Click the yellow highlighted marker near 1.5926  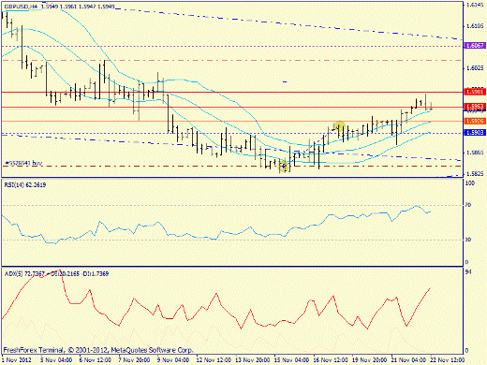[x=340, y=126]
